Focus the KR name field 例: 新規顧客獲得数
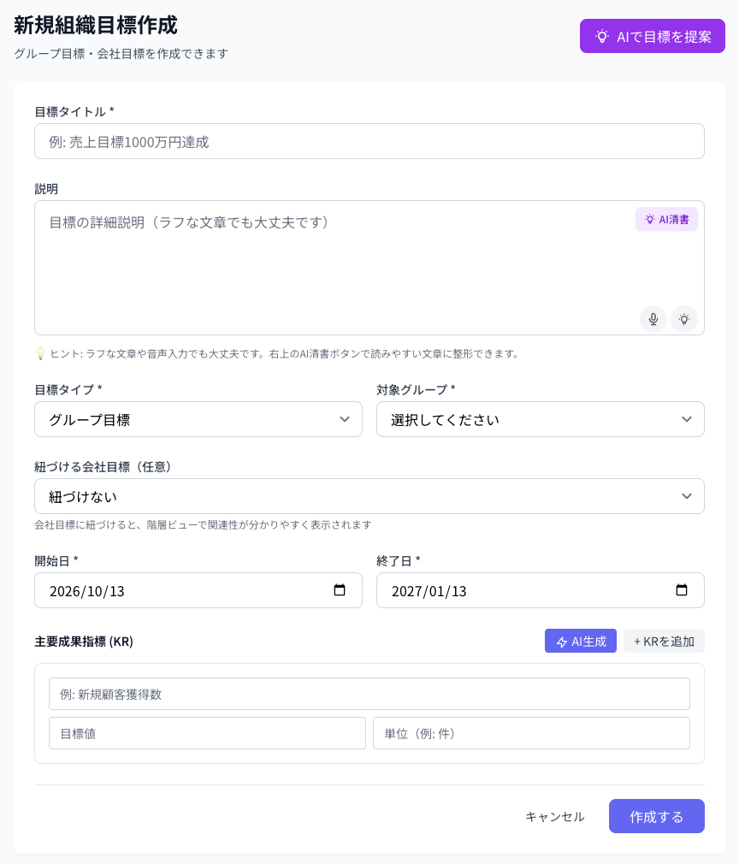Viewport: 739px width, 864px height. click(x=369, y=694)
